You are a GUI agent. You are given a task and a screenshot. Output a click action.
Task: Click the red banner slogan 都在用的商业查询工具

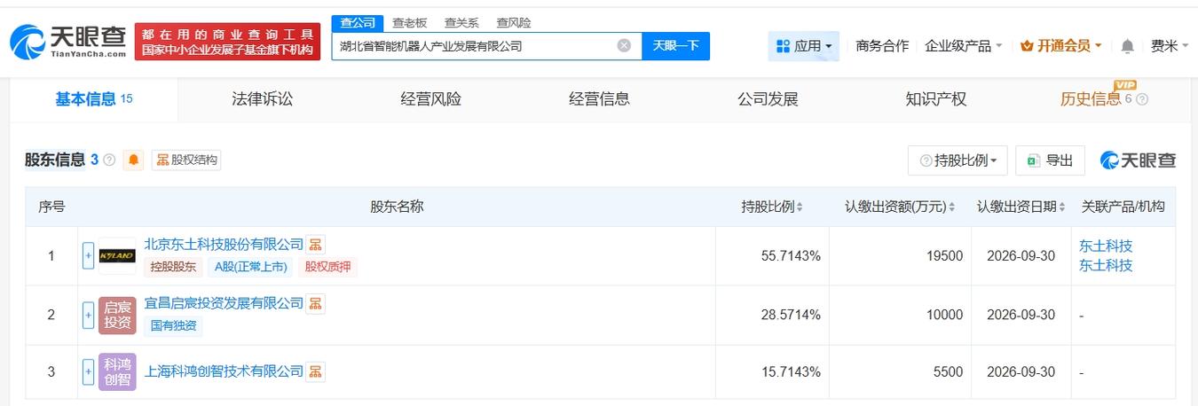pos(227,34)
